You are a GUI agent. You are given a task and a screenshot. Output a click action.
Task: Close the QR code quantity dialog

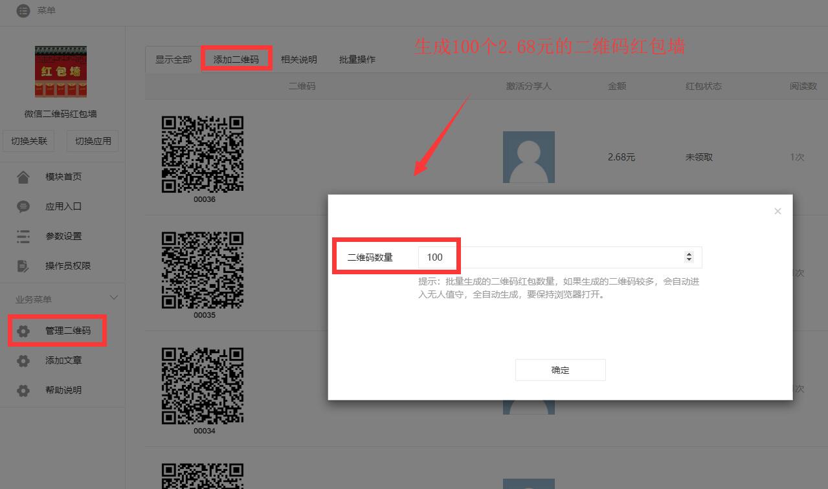pyautogui.click(x=778, y=211)
